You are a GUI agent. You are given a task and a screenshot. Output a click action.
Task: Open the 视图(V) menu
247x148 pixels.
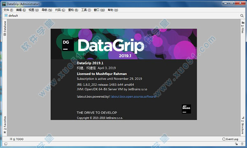(x=34, y=10)
